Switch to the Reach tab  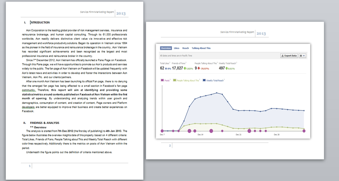coord(186,48)
